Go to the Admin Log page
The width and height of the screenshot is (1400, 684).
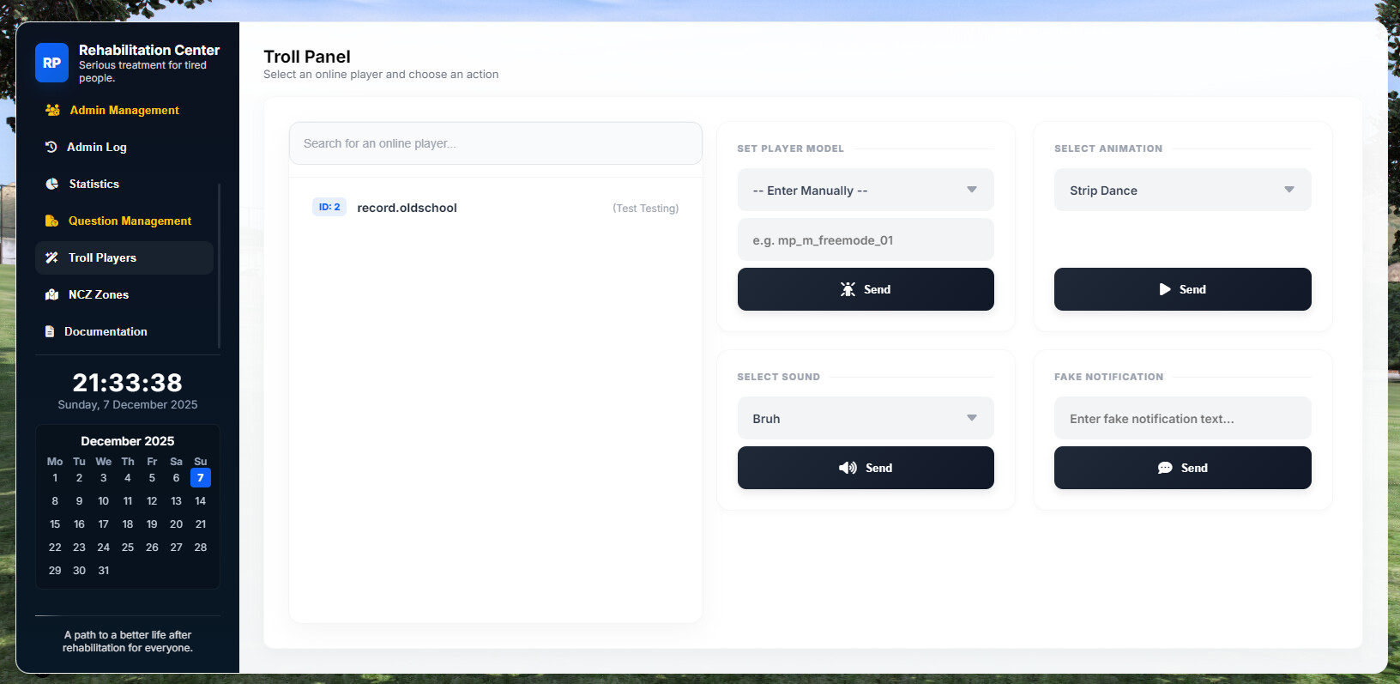97,148
